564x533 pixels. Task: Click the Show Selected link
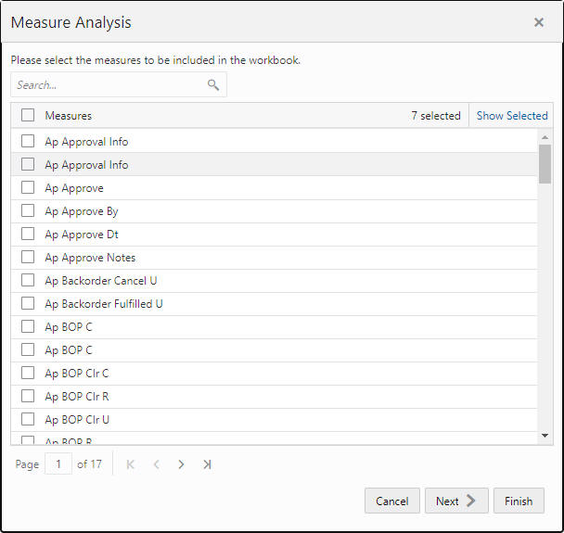pyautogui.click(x=512, y=116)
